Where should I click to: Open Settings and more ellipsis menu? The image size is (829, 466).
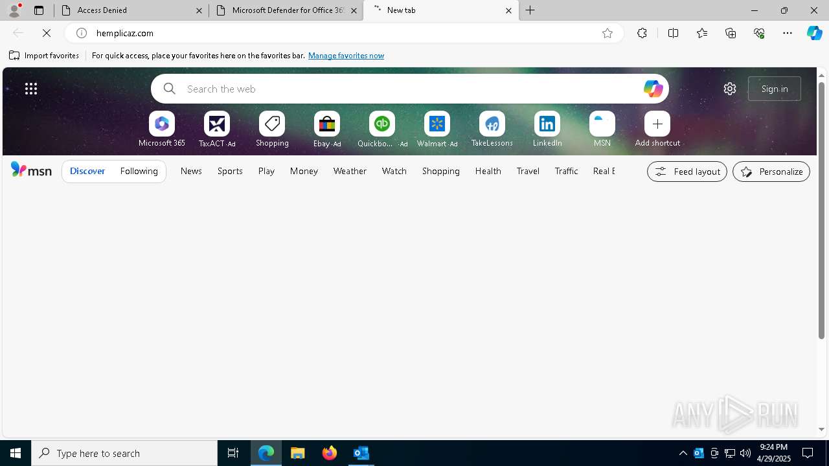click(x=788, y=33)
